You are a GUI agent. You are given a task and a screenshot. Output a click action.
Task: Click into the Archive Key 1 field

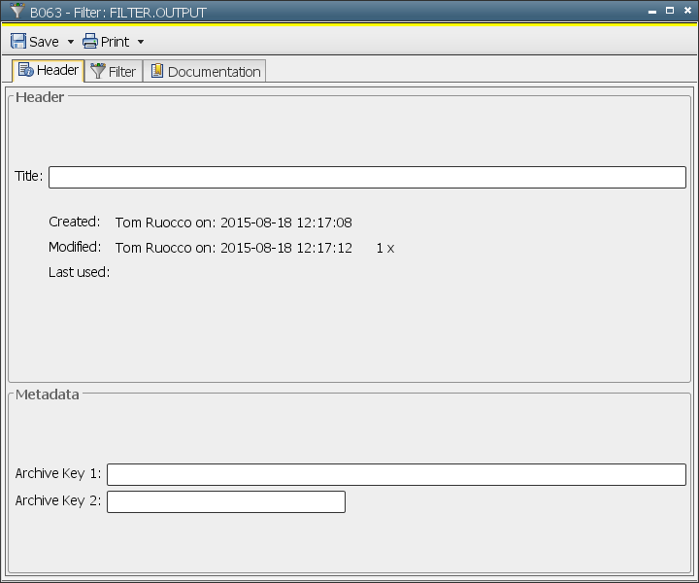coord(396,474)
